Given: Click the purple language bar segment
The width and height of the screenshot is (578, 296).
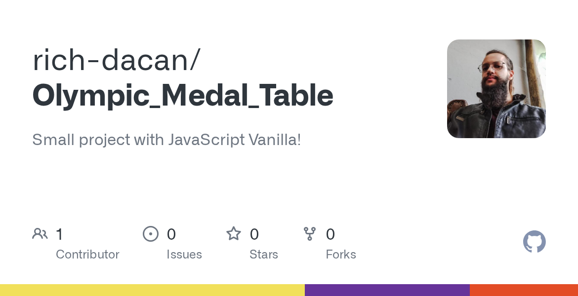Looking at the screenshot, I should point(387,290).
